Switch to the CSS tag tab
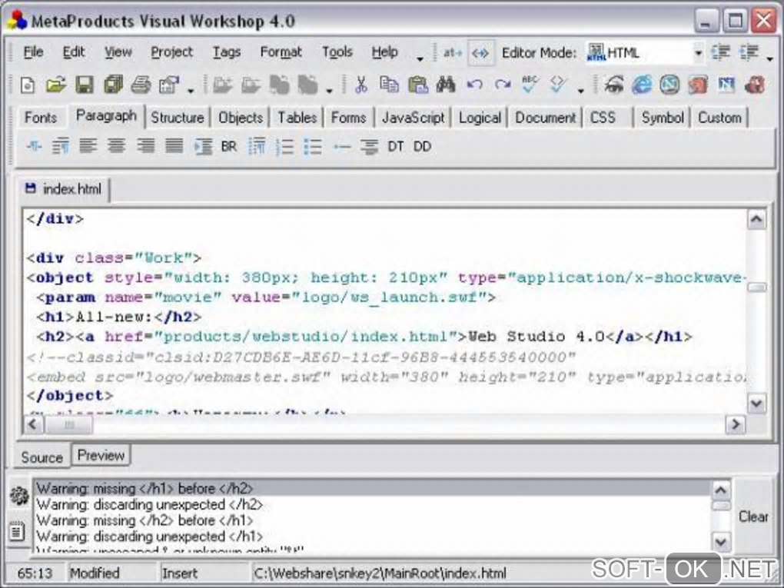Image resolution: width=784 pixels, height=588 pixels. click(x=603, y=118)
